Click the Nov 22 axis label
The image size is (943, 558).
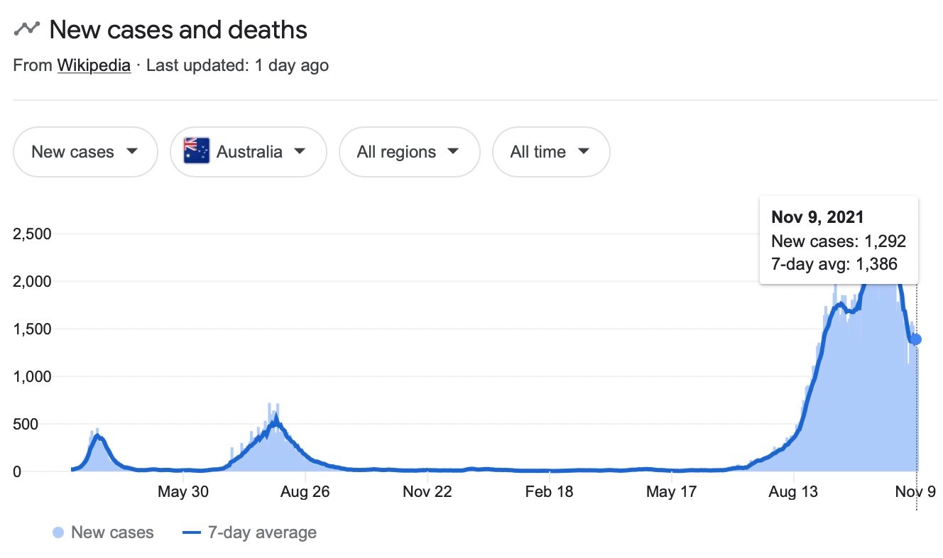pyautogui.click(x=427, y=492)
